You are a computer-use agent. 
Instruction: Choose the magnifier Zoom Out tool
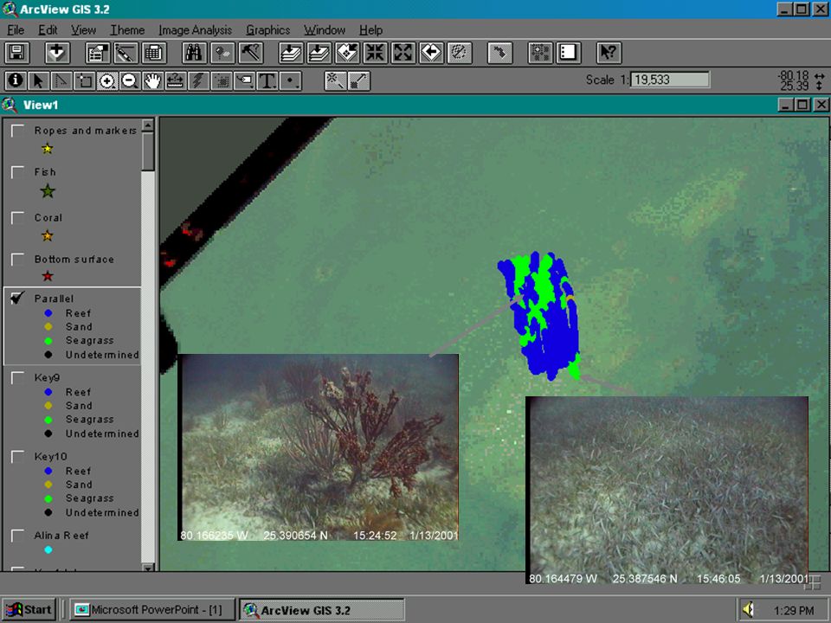(x=130, y=80)
